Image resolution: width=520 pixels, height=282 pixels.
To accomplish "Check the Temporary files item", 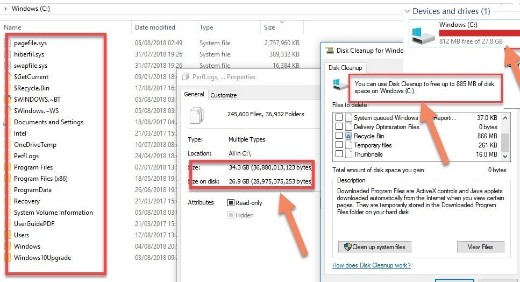I will point(339,145).
